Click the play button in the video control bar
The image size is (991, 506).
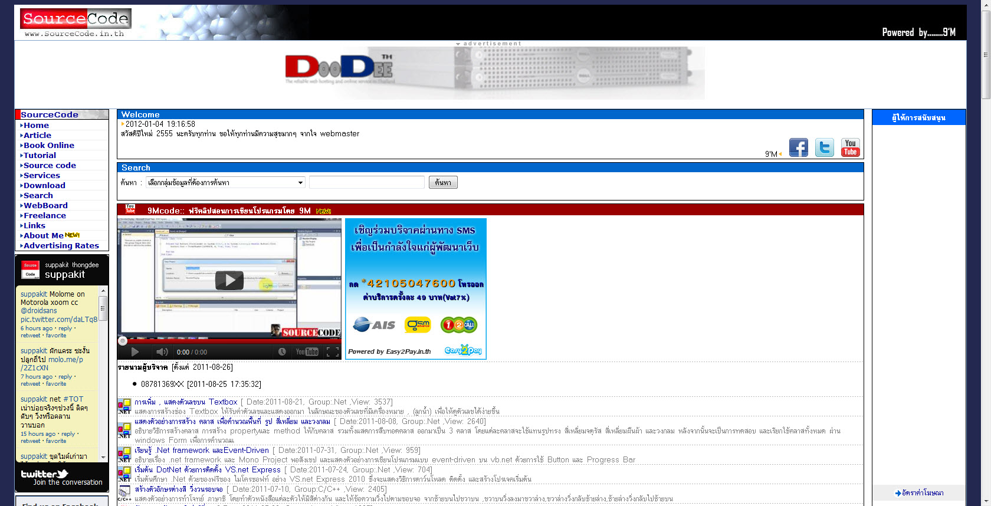click(x=134, y=352)
